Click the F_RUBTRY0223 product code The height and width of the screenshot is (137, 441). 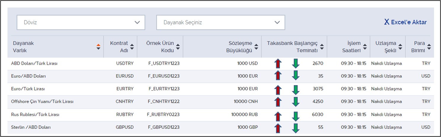(x=164, y=114)
